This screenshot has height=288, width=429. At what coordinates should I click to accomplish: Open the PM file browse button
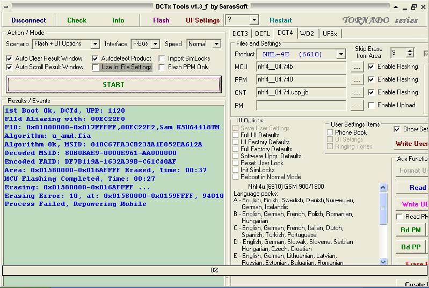point(357,106)
